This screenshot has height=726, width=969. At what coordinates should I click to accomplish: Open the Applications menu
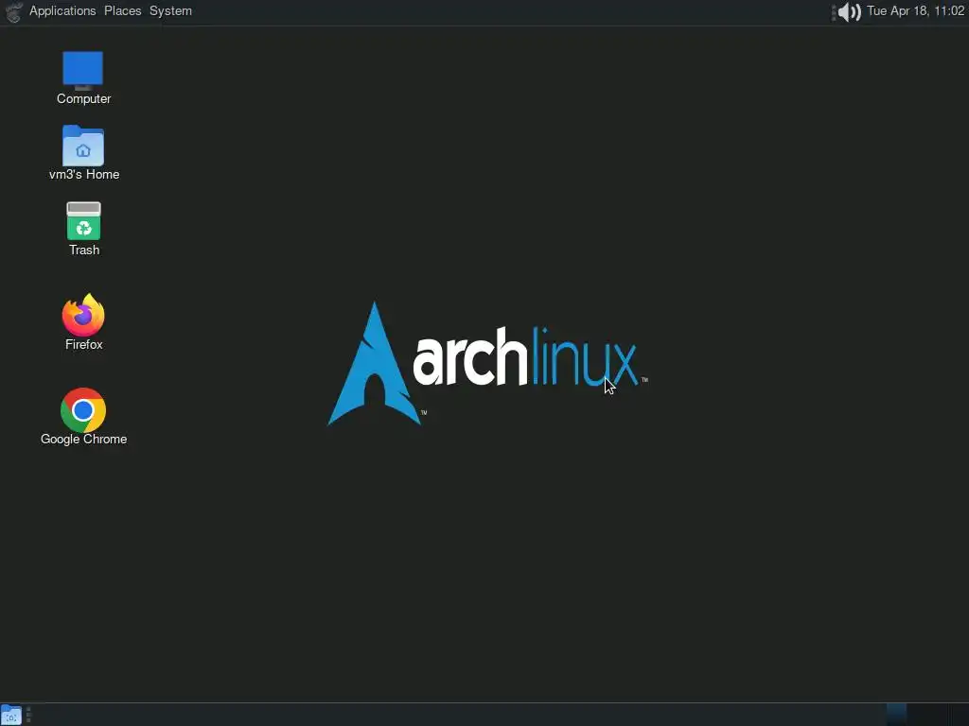pos(62,11)
